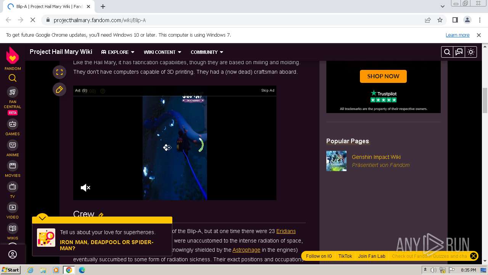Screen dimensions: 488x275
Task: Click the Präsentiert von Fandom text
Action: 381,165
